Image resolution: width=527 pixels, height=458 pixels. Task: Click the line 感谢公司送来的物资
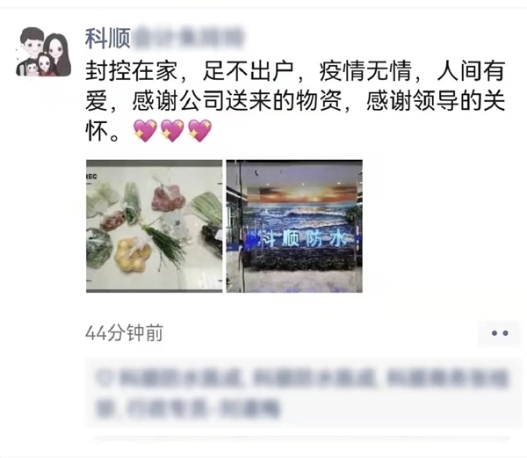[236, 101]
